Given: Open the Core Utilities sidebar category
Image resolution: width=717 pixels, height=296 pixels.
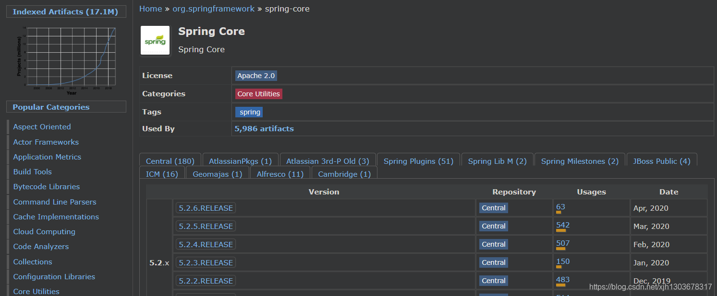Looking at the screenshot, I should tap(36, 291).
